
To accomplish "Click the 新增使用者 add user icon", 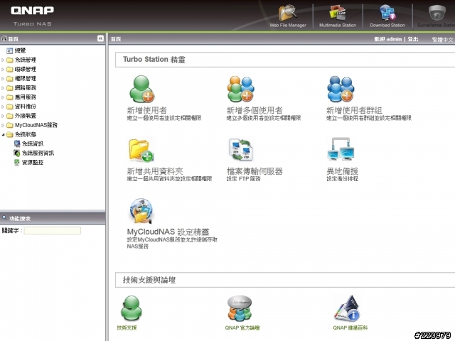I will pos(141,89).
